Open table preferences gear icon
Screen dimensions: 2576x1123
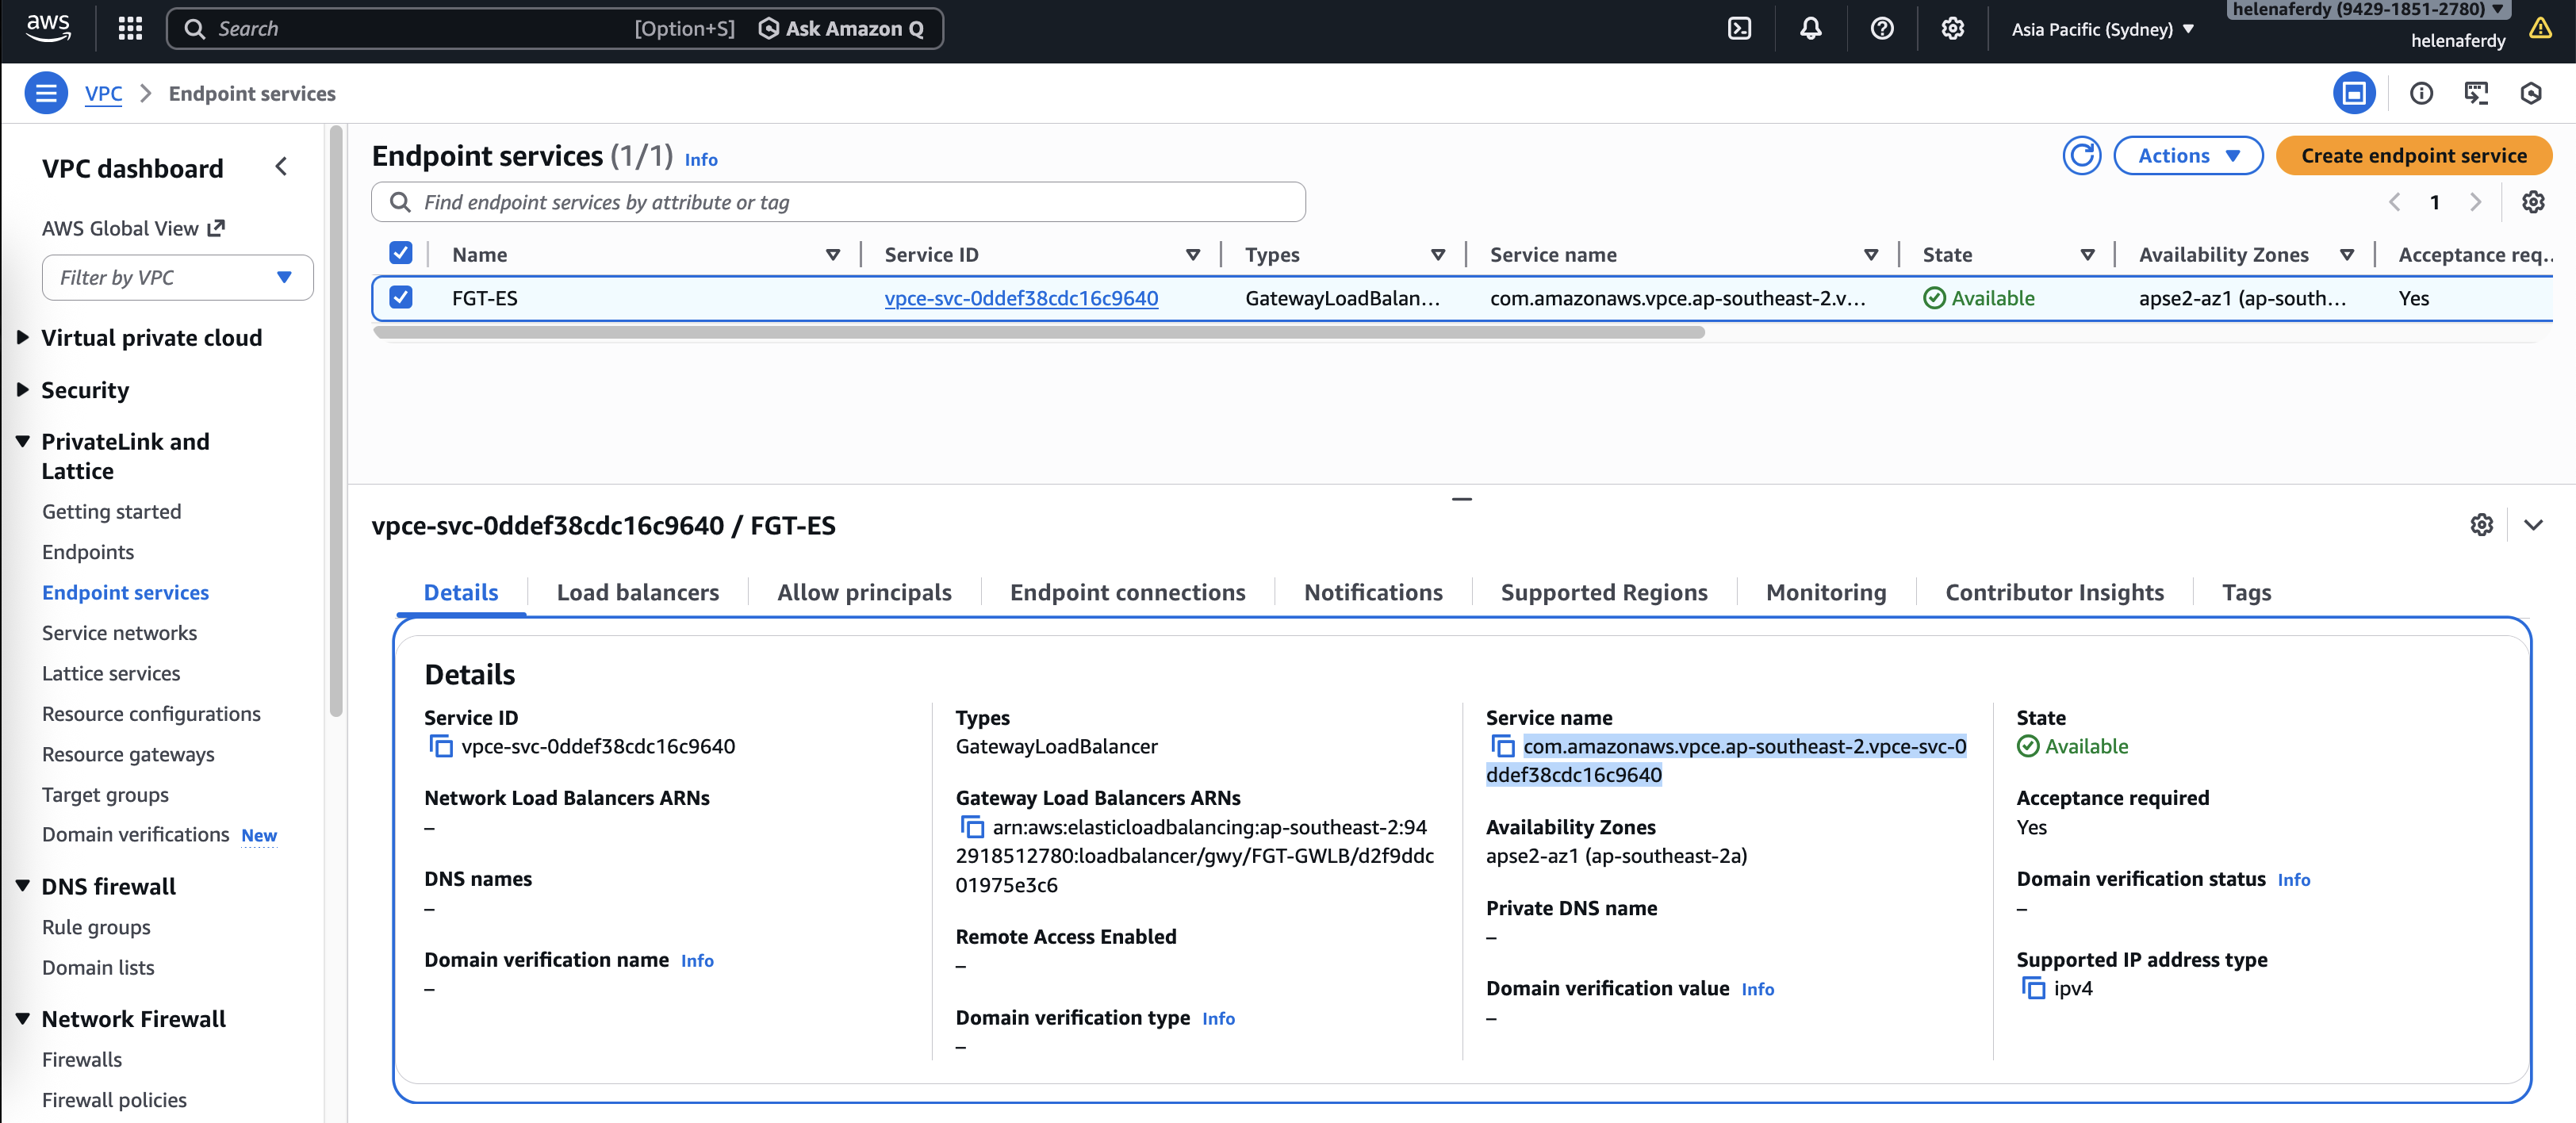tap(2532, 202)
